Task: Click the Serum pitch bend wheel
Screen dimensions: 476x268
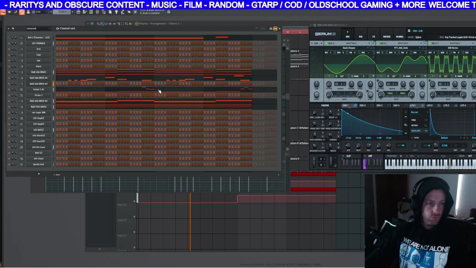Action: point(315,162)
